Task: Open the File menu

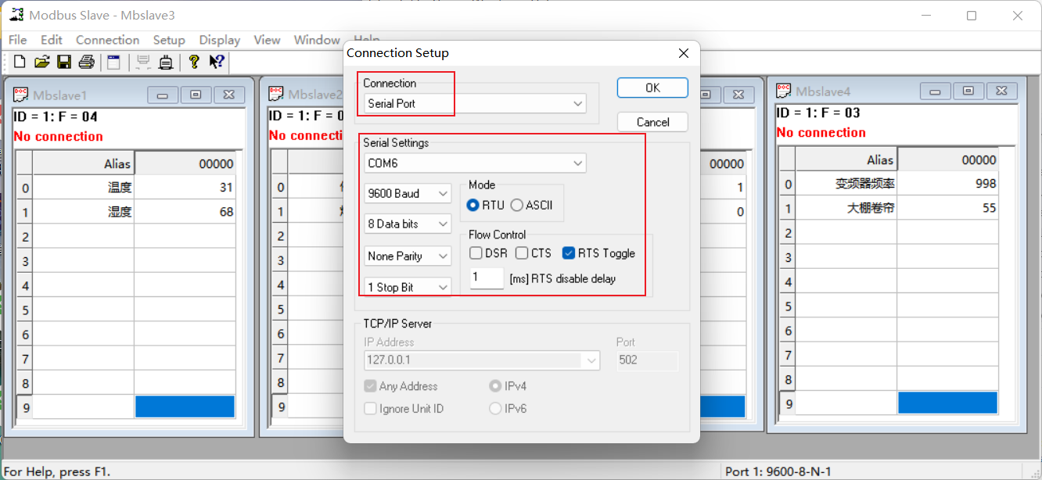Action: coord(17,40)
